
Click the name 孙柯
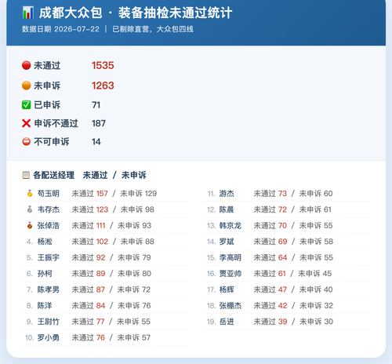click(x=45, y=274)
